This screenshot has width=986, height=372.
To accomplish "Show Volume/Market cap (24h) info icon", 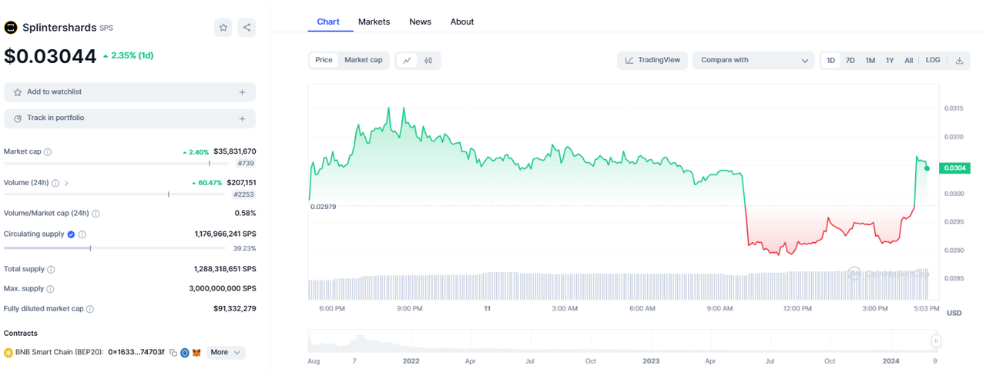I will click(96, 214).
